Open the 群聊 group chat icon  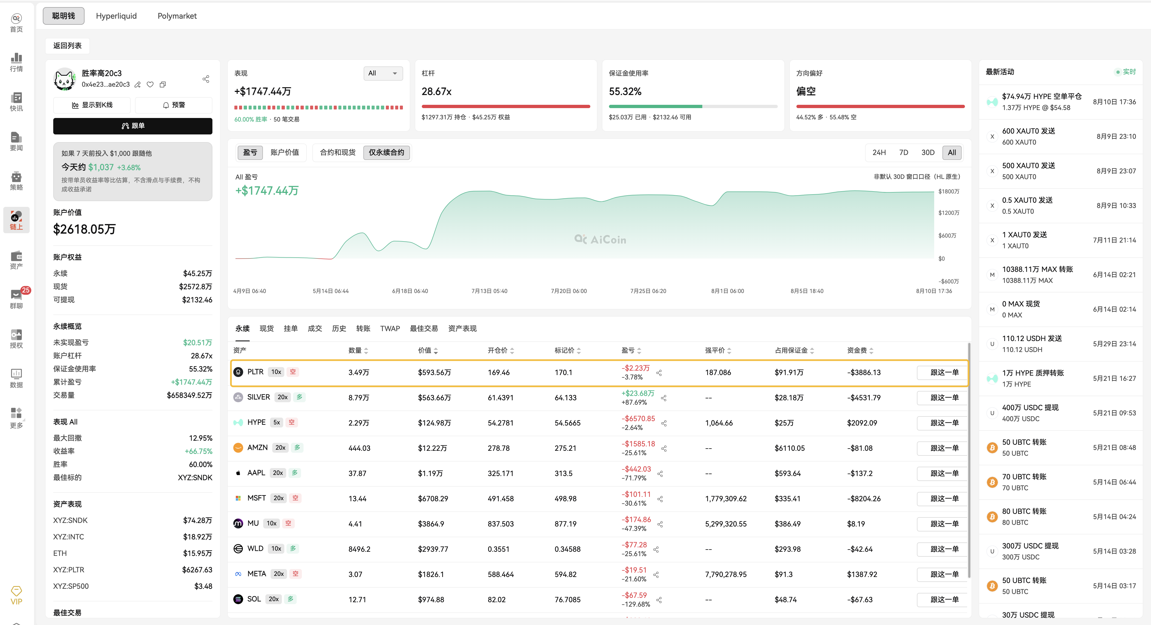pyautogui.click(x=16, y=299)
